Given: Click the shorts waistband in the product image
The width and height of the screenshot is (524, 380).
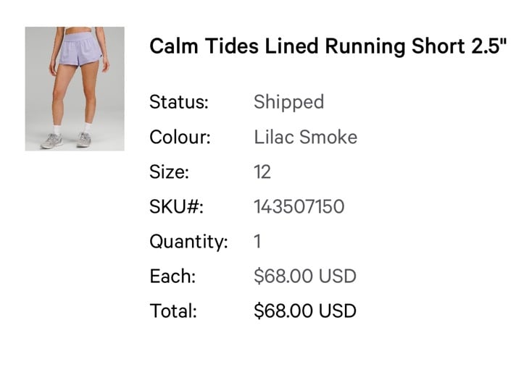Looking at the screenshot, I should [77, 36].
